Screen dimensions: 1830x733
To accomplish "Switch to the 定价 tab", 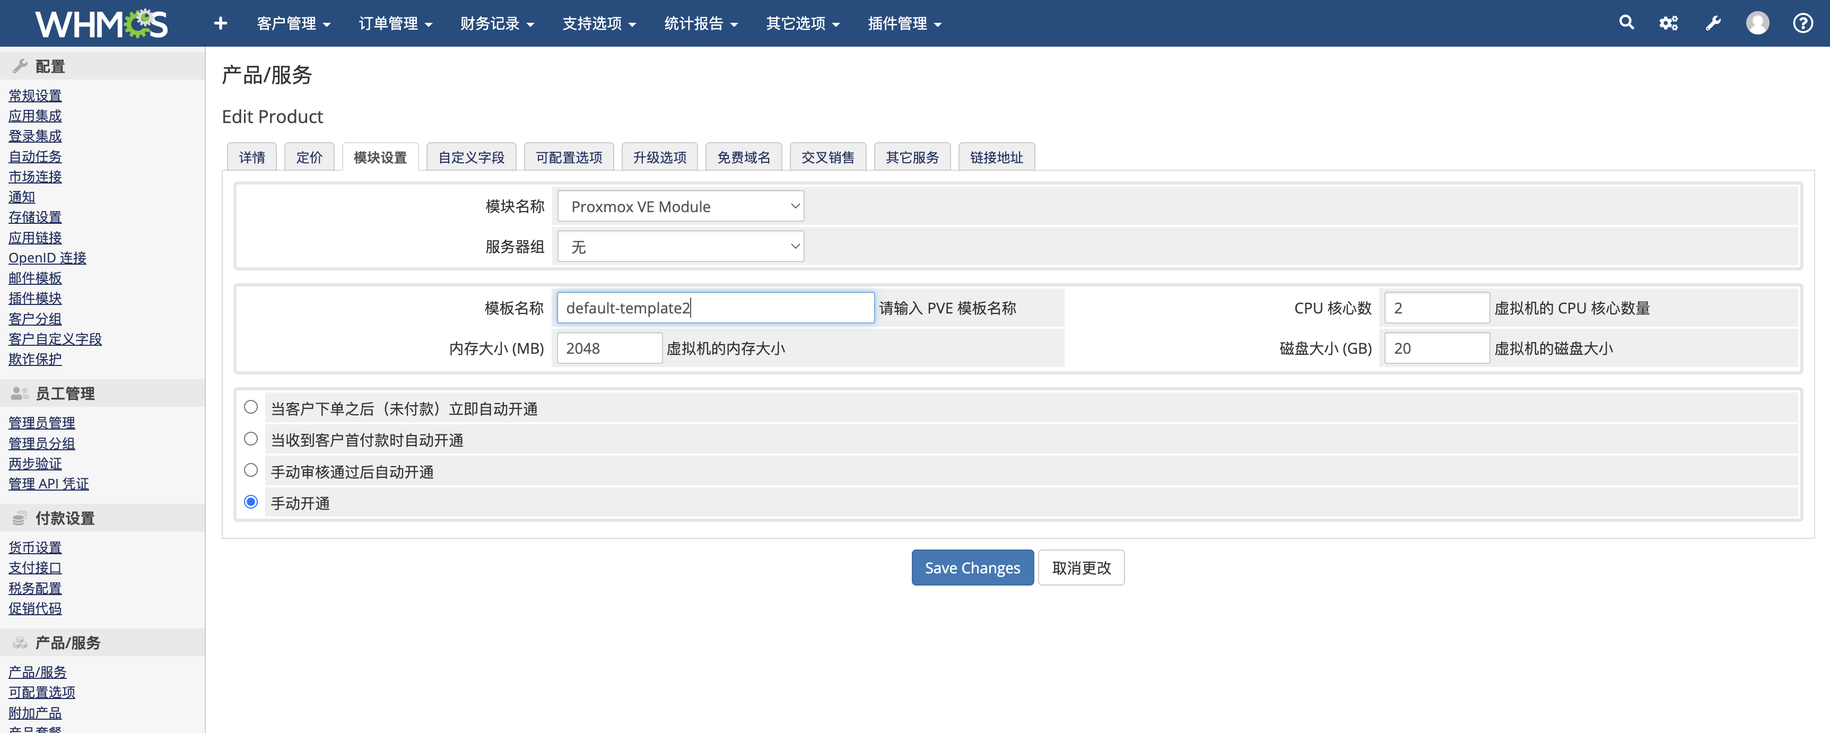I will click(309, 156).
